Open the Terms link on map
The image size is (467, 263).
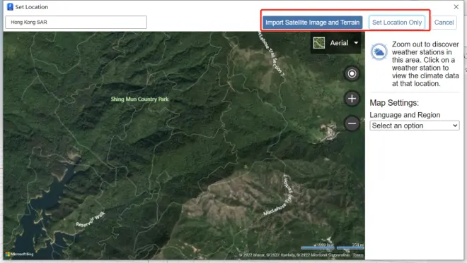pos(358,255)
